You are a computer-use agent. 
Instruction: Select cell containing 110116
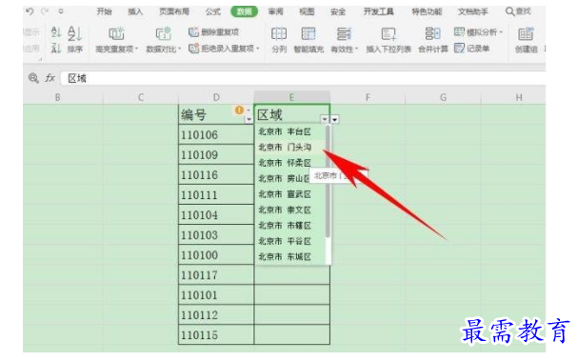click(x=216, y=174)
